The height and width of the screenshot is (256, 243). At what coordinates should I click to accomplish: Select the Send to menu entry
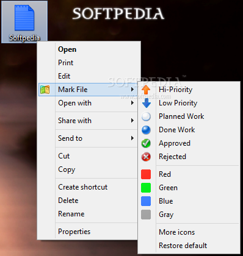(x=88, y=138)
